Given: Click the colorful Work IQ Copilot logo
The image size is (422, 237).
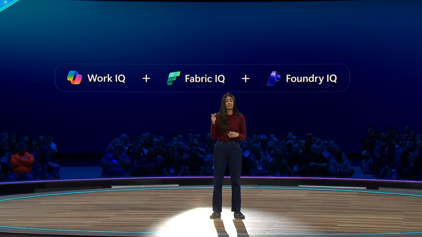Looking at the screenshot, I should click(74, 78).
